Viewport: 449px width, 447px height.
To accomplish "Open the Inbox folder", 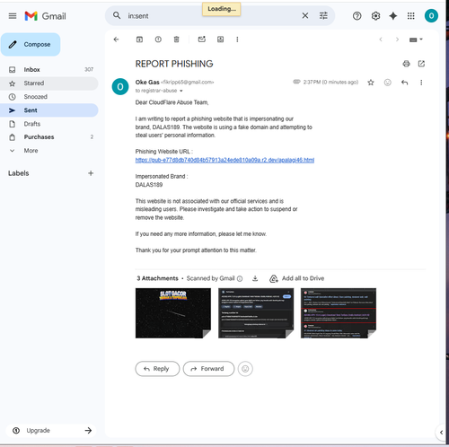I will [49, 69].
